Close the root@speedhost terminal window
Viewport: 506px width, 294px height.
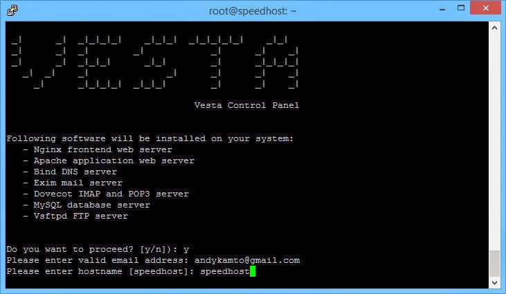click(485, 8)
